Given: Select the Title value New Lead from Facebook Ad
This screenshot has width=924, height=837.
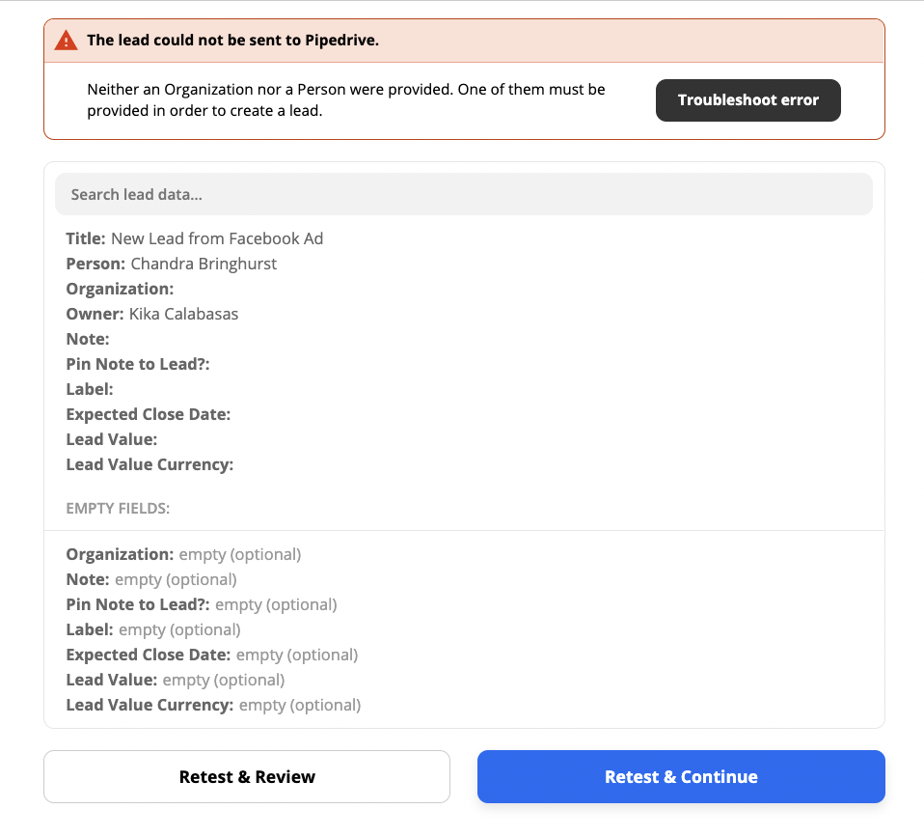Looking at the screenshot, I should coord(217,238).
